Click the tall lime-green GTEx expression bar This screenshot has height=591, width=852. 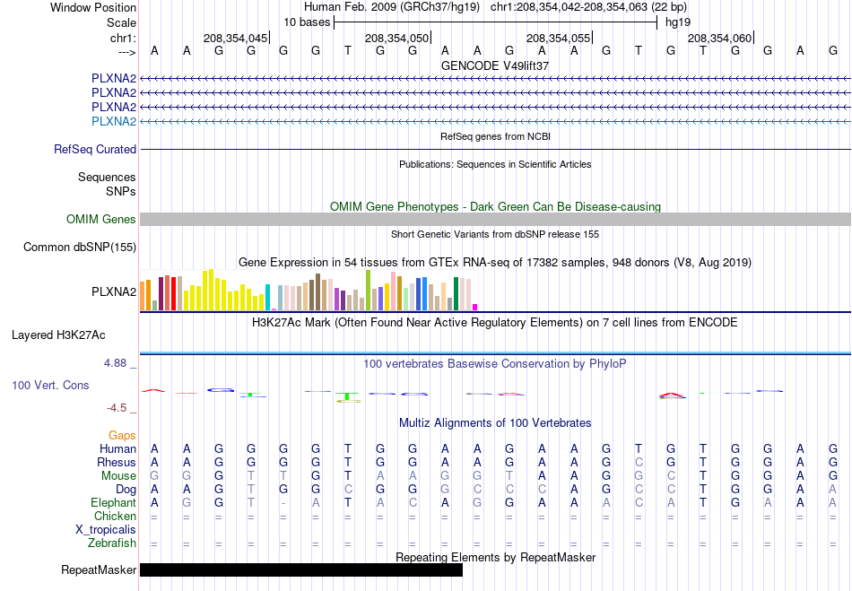point(368,290)
